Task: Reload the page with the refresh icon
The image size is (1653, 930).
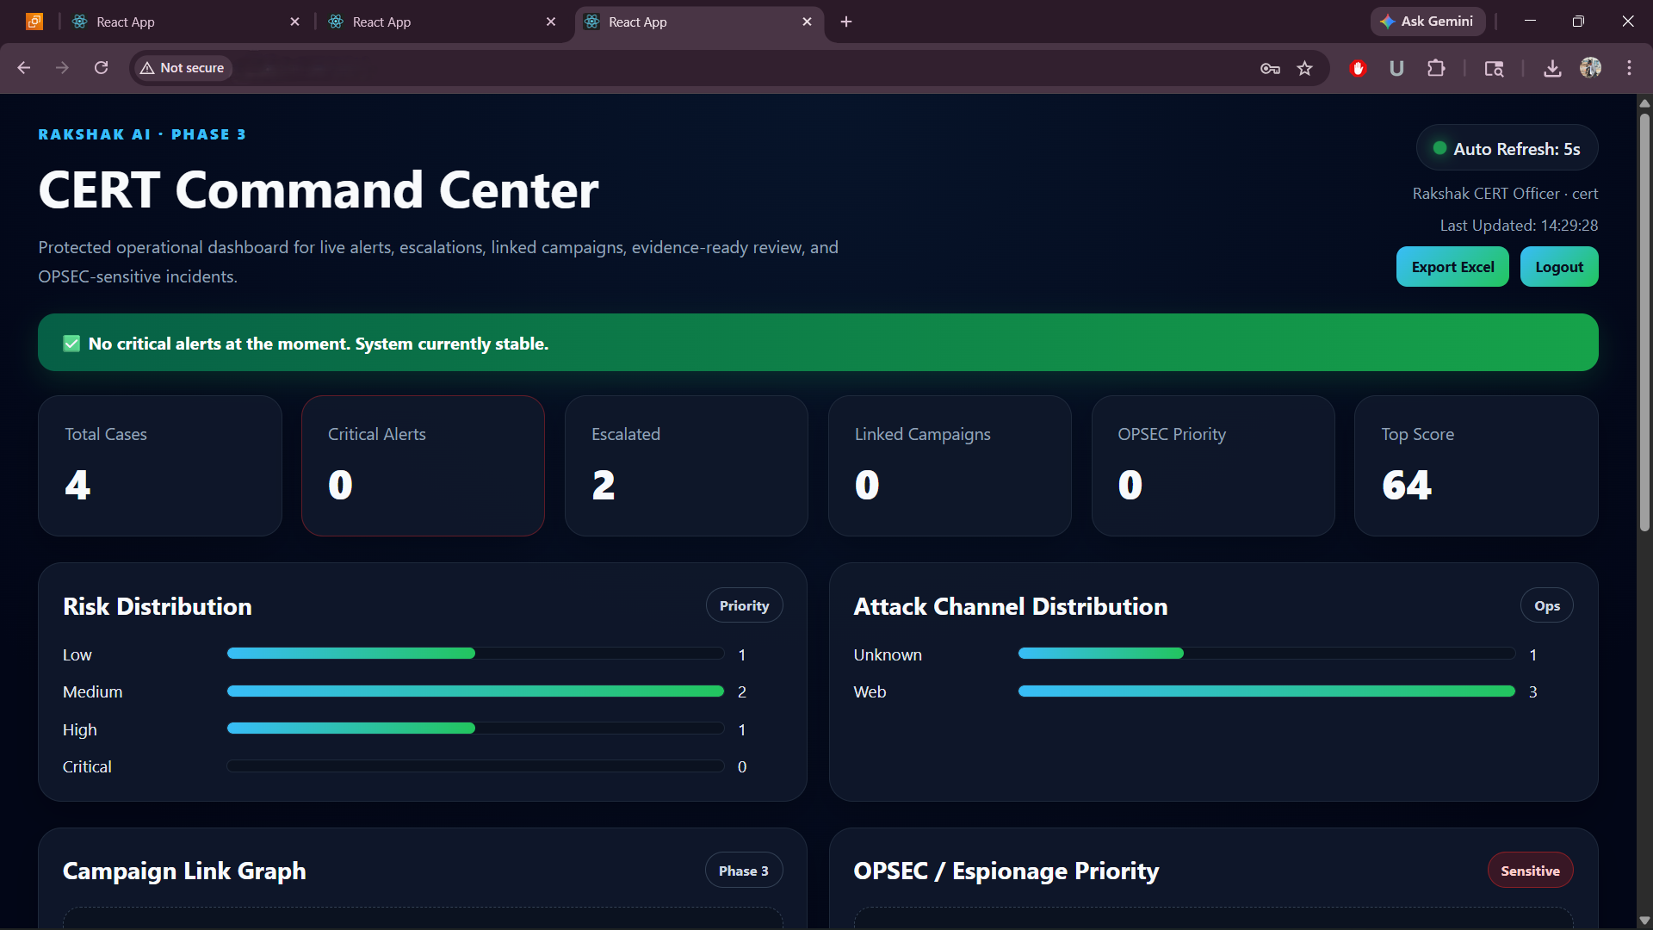Action: click(101, 68)
